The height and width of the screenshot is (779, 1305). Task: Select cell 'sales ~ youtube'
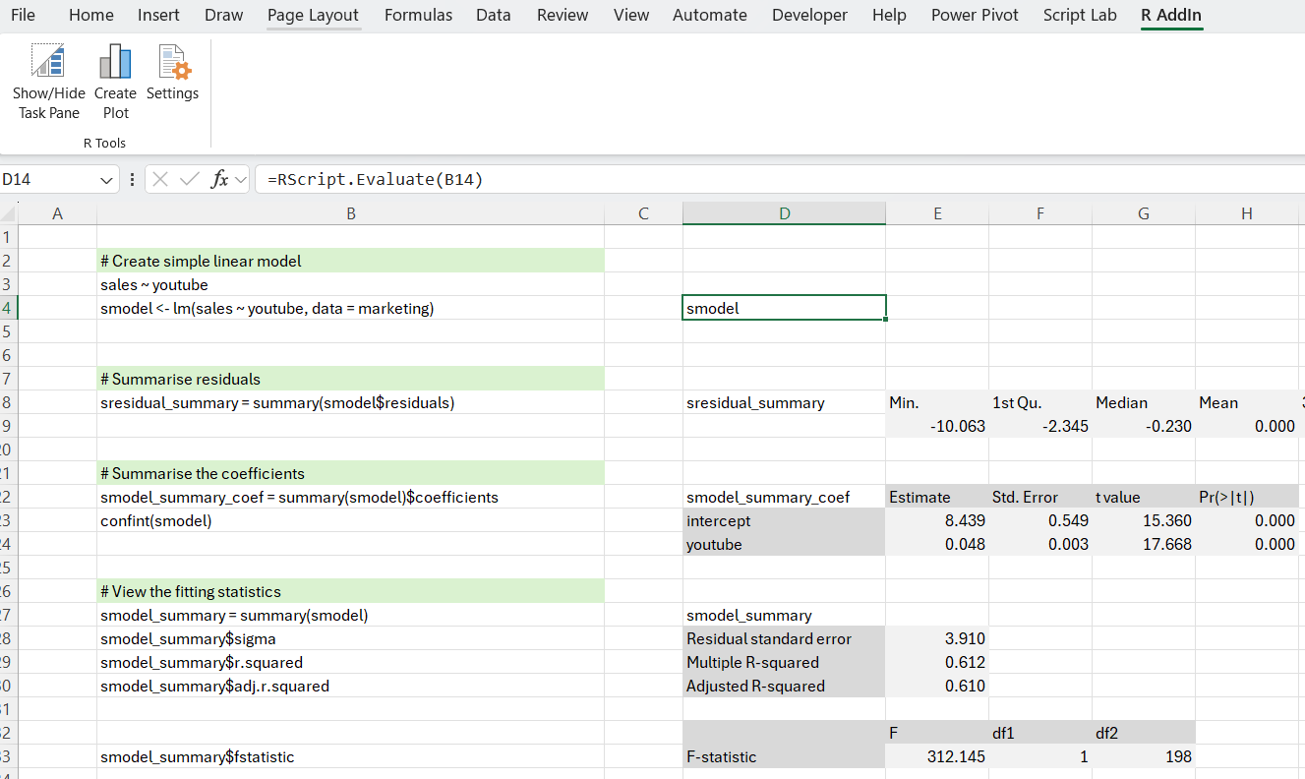[x=351, y=284]
